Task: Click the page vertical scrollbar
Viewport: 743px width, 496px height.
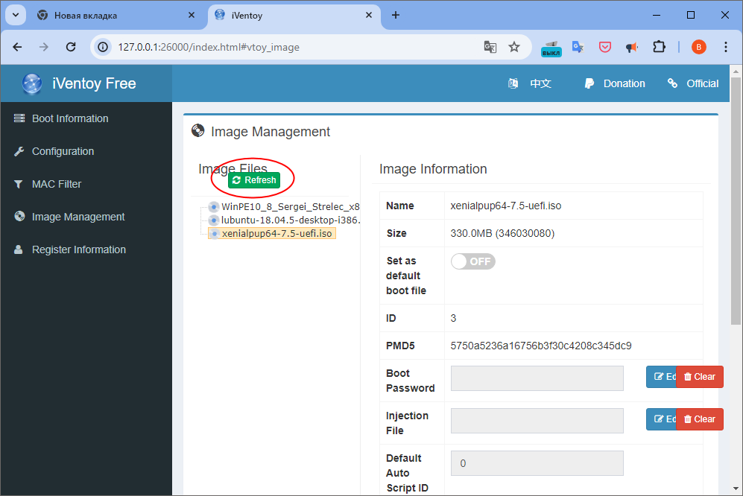Action: pyautogui.click(x=736, y=201)
